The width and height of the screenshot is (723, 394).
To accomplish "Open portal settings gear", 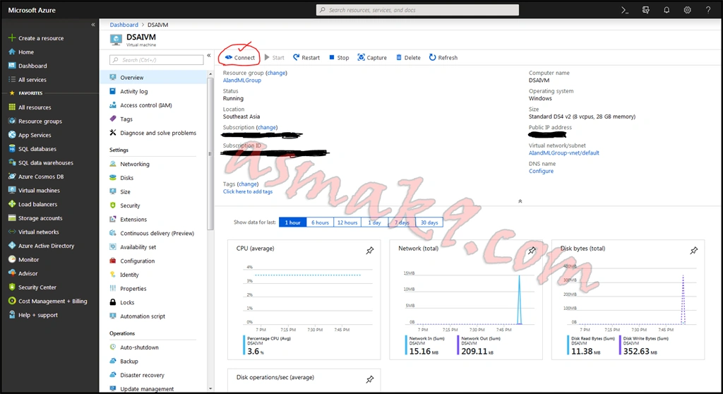I will click(687, 10).
